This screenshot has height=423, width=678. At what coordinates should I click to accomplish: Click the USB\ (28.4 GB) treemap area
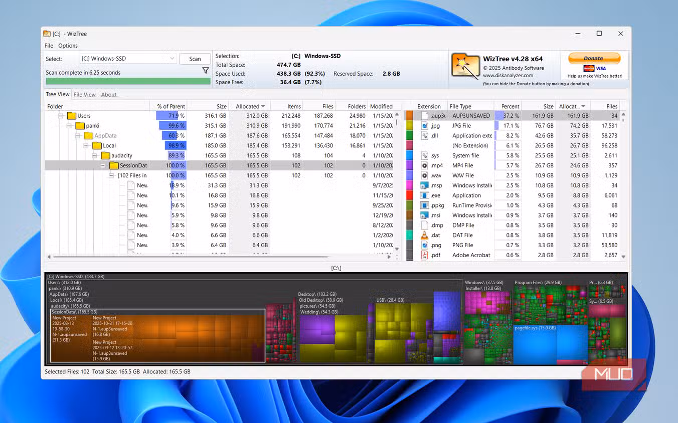coord(405,331)
